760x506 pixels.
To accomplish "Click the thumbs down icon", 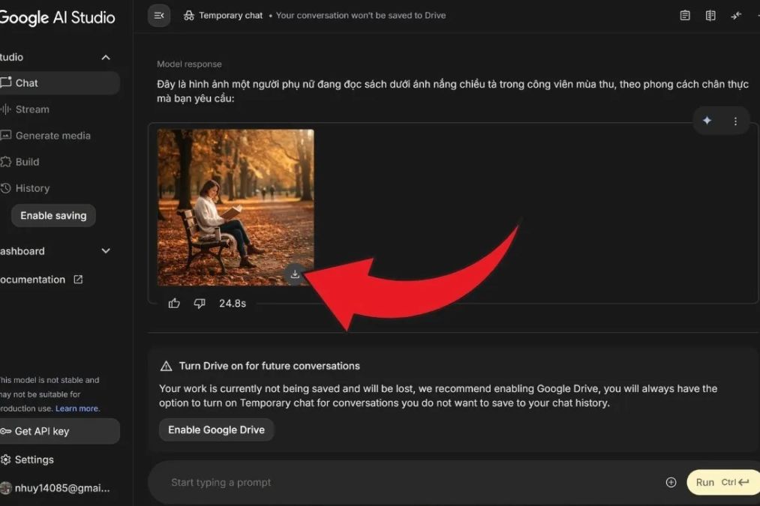I will 200,304.
